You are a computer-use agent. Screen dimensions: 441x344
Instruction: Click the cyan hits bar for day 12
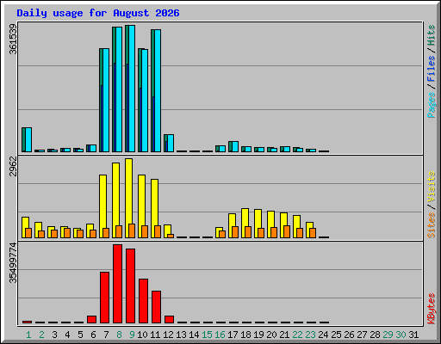171,143
